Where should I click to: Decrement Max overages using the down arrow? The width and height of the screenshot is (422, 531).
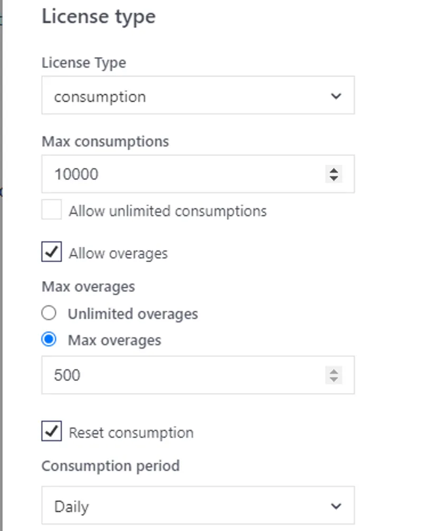(x=333, y=379)
